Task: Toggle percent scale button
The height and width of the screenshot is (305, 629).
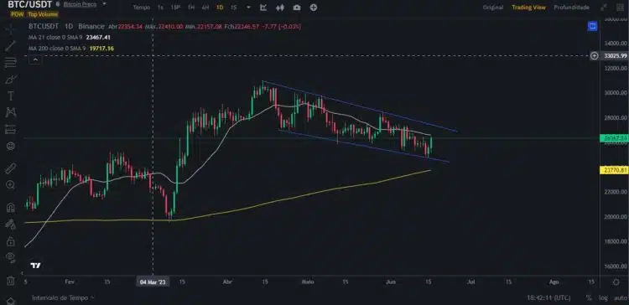Action: tap(589, 297)
